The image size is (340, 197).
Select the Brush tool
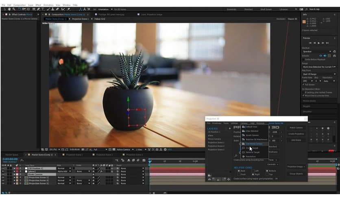pos(48,9)
